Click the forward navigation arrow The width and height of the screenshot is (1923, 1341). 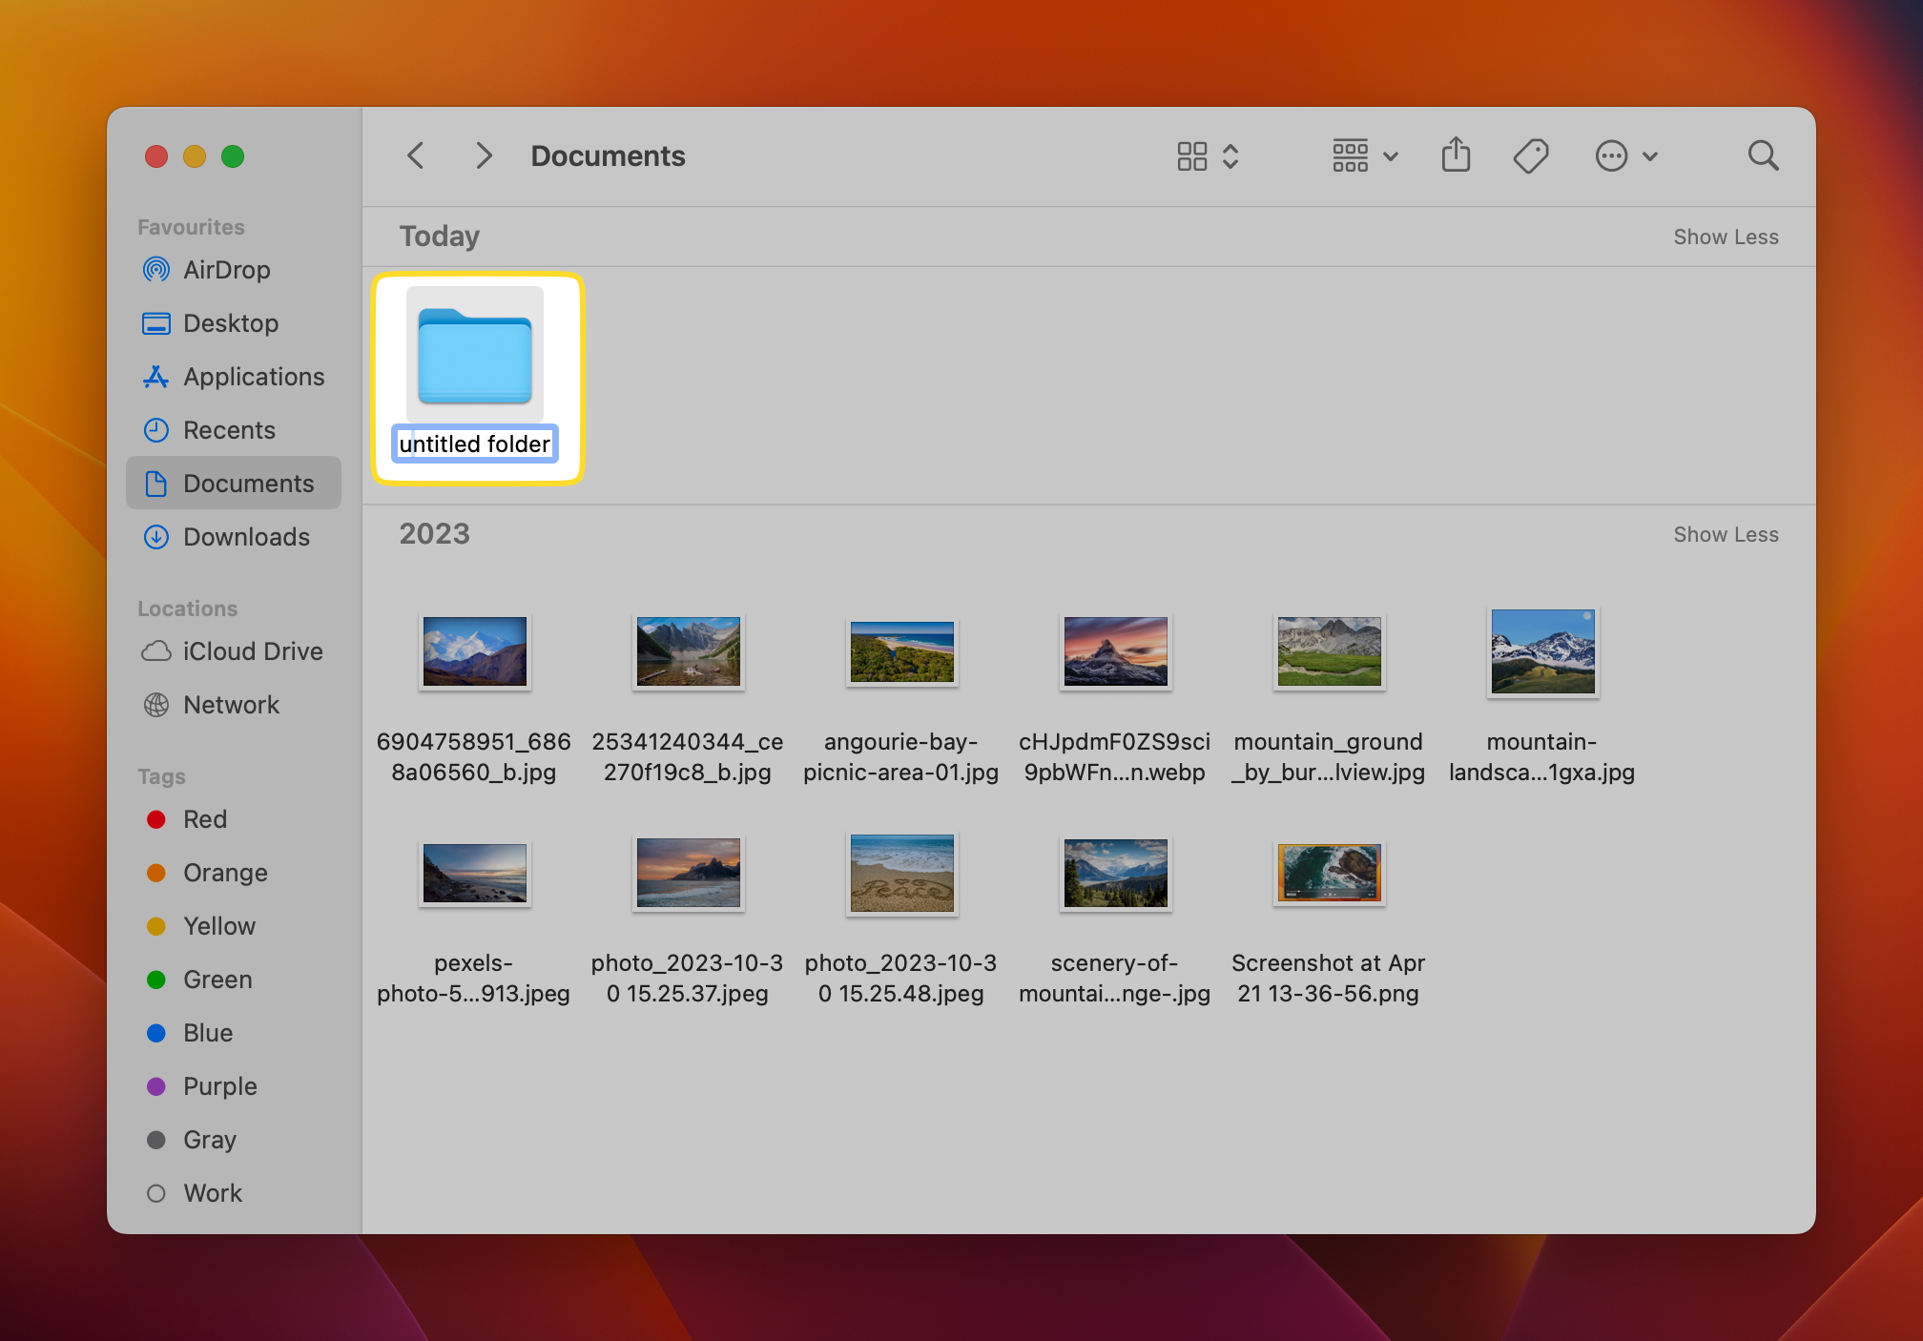(484, 155)
